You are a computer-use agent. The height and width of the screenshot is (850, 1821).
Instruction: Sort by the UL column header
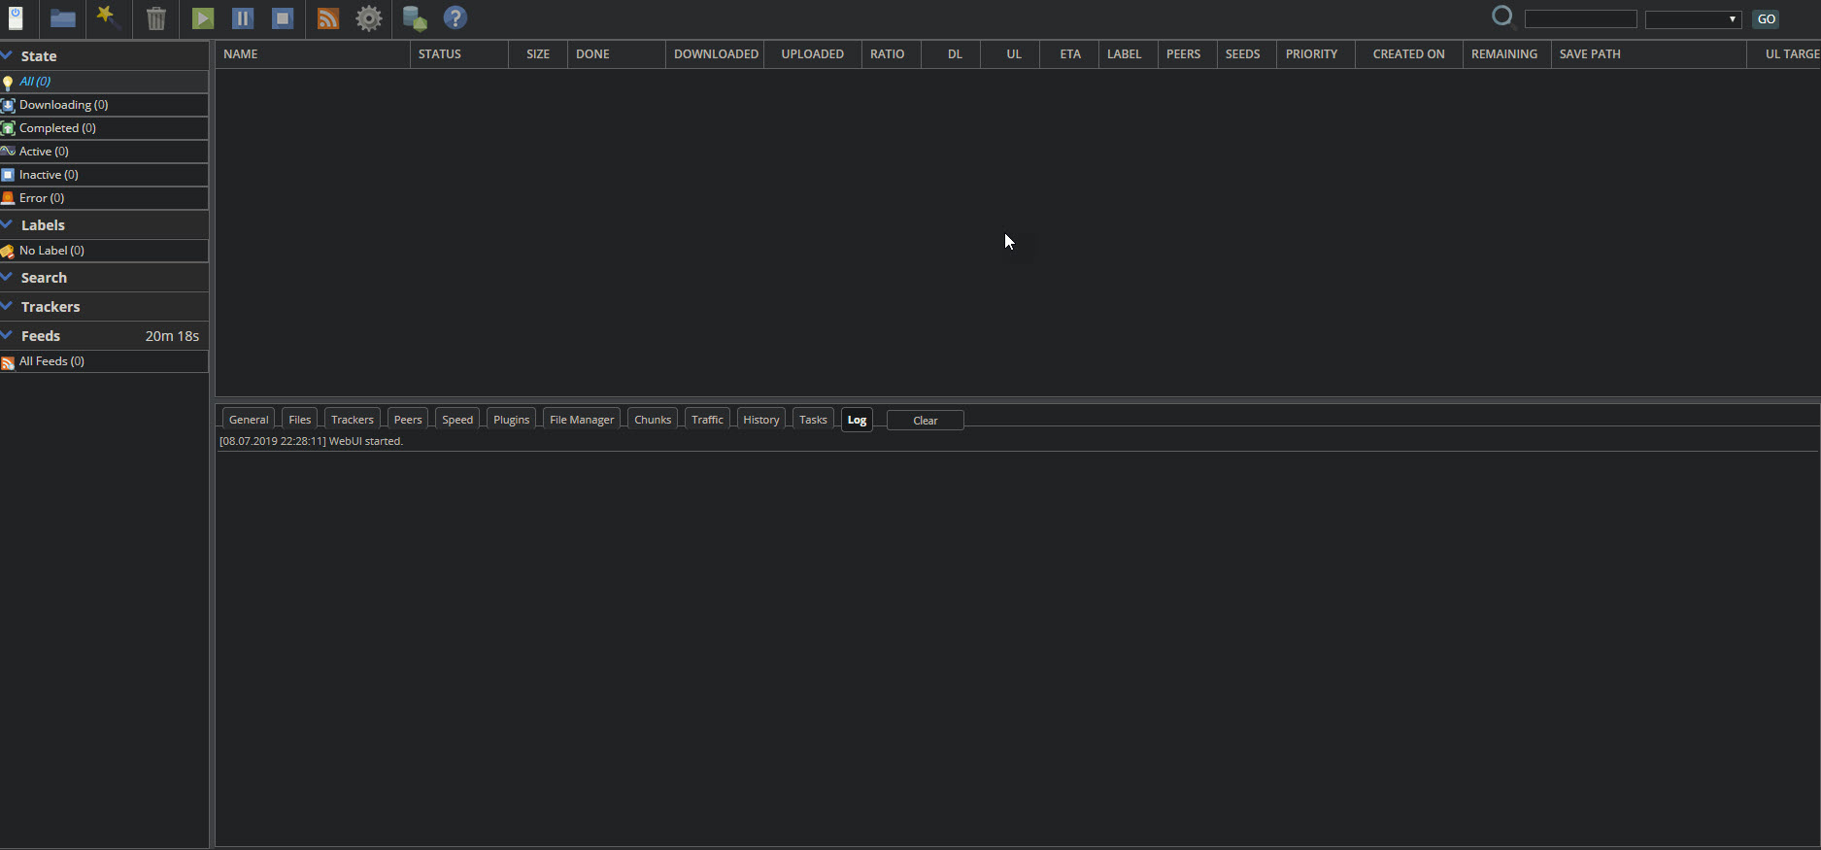1010,54
